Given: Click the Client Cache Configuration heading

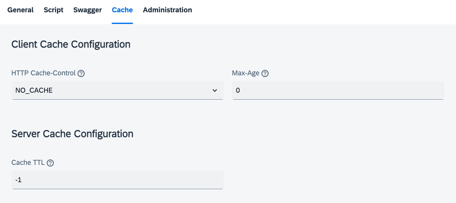Looking at the screenshot, I should (x=71, y=44).
